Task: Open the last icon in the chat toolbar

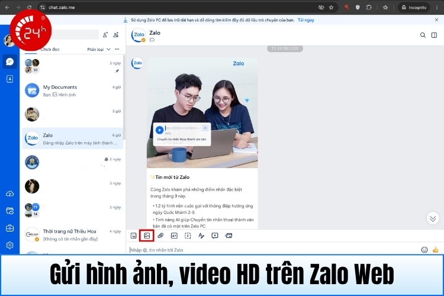Action: [x=229, y=236]
